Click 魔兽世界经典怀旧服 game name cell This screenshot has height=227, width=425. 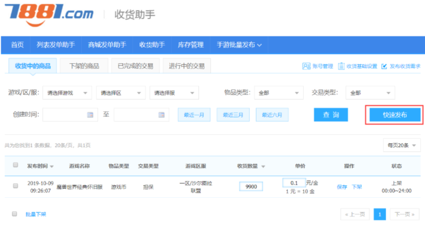[80, 187]
